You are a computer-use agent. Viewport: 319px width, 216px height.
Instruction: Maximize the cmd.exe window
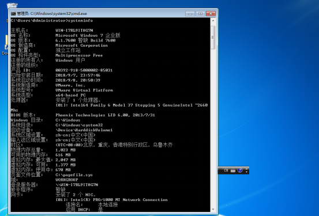200,14
